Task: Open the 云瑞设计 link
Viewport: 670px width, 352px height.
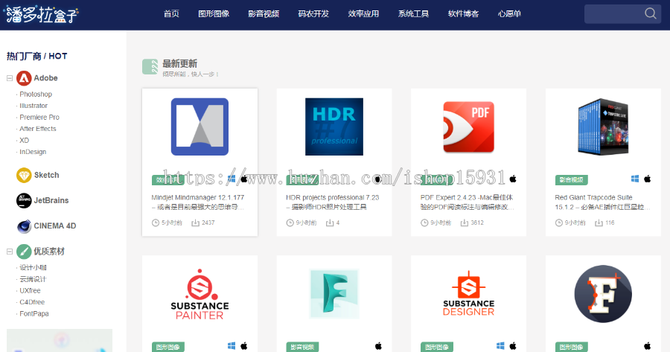Action: tap(33, 279)
